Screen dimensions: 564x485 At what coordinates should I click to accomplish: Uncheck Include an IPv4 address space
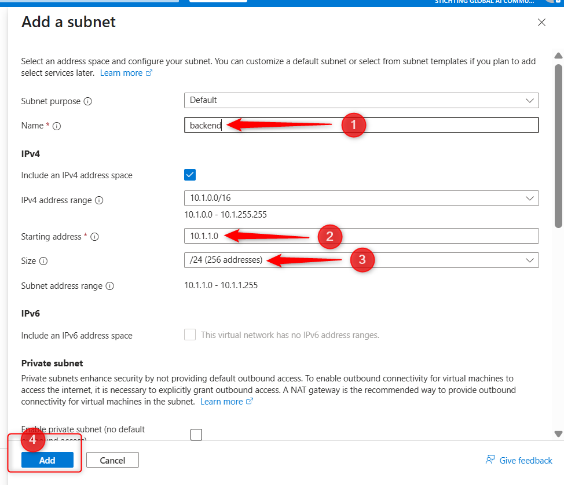[x=190, y=175]
